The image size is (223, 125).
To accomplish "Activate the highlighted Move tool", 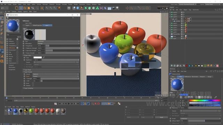I will click(21, 8).
